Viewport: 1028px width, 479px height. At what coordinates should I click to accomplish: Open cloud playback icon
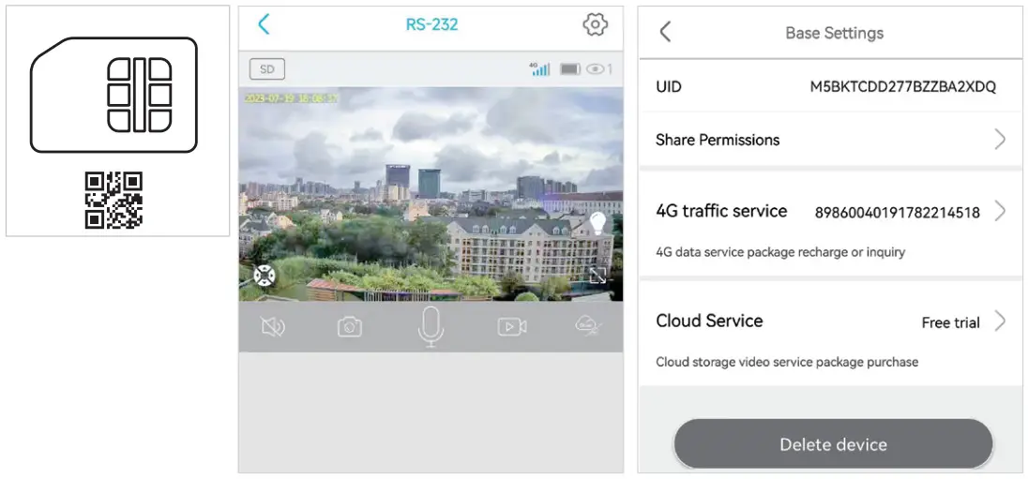point(589,325)
